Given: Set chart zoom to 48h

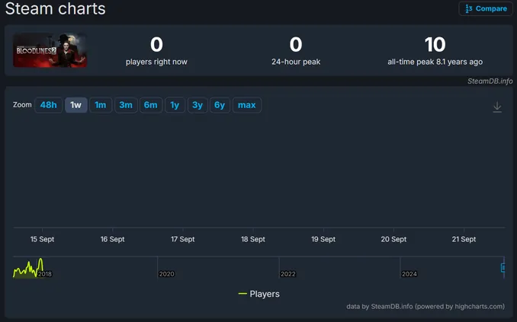Looking at the screenshot, I should pos(49,105).
